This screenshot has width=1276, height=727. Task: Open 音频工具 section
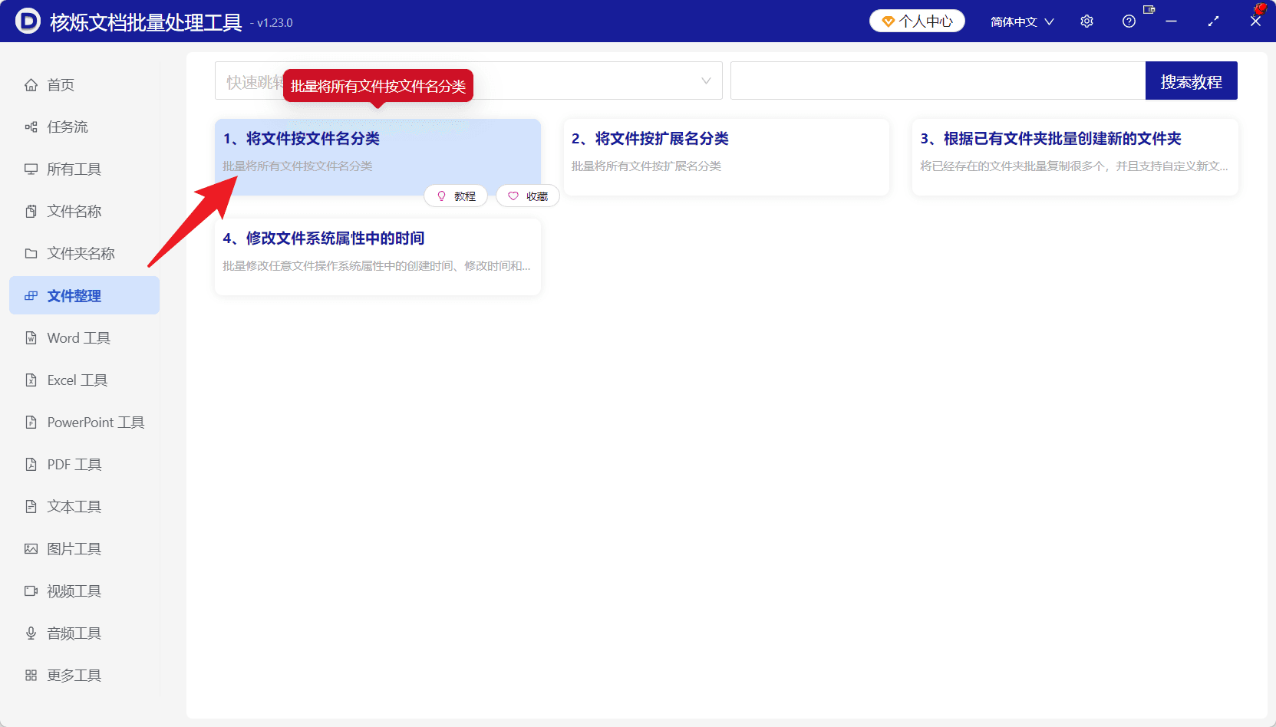(84, 633)
